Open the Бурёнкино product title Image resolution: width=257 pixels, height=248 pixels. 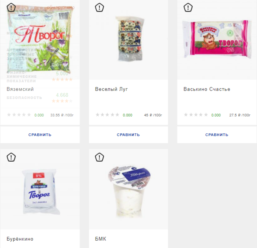pyautogui.click(x=20, y=239)
